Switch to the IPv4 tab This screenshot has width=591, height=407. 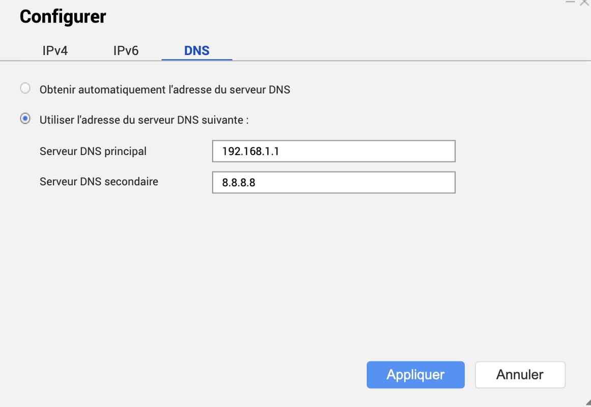(55, 50)
